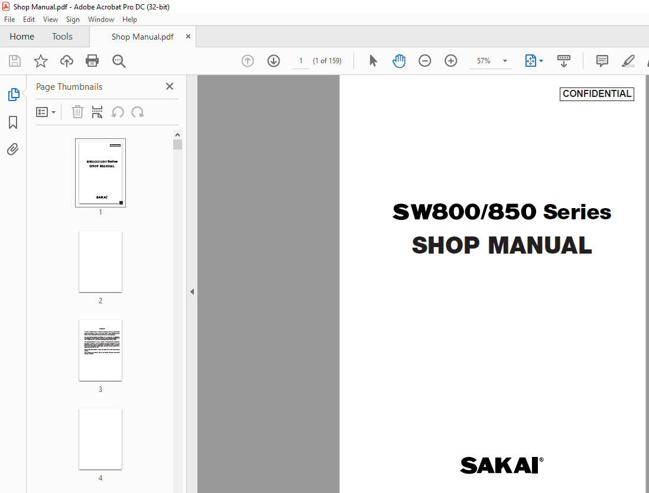This screenshot has height=493, width=649.
Task: Open Find text magnifier icon
Action: (119, 61)
